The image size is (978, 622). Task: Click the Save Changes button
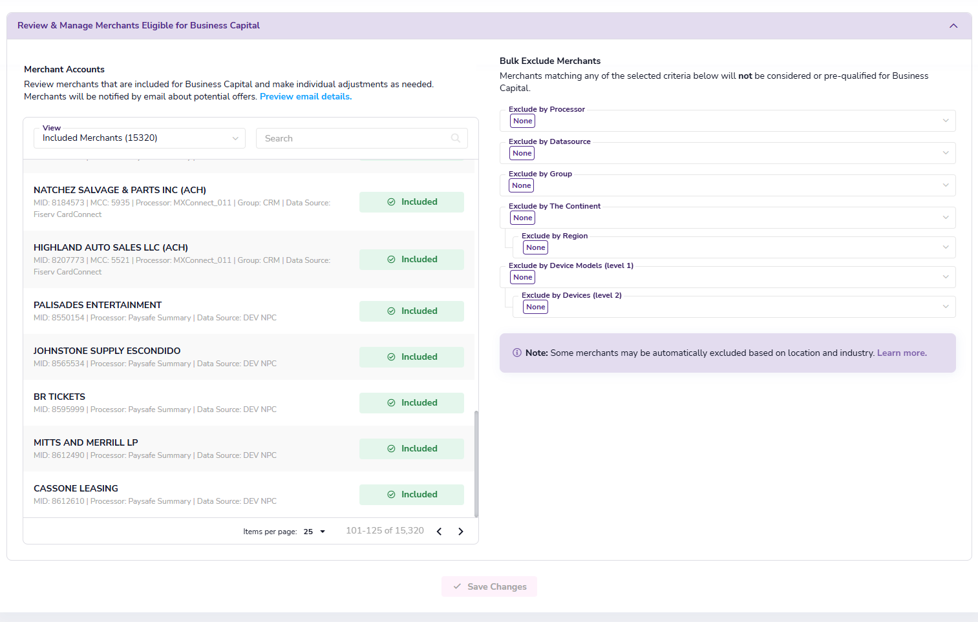[489, 586]
